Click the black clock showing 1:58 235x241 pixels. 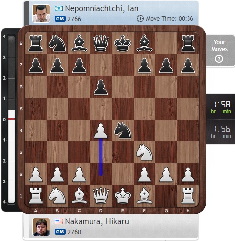click(x=221, y=107)
